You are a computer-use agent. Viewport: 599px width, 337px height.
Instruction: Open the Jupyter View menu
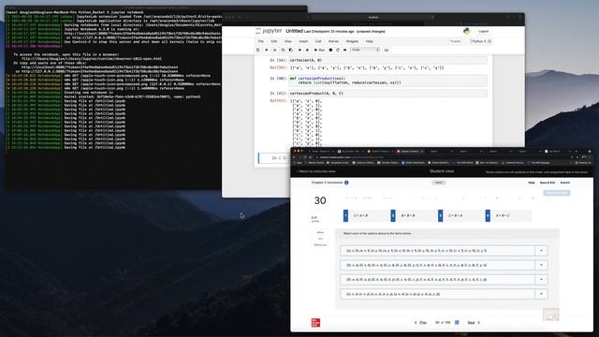[288, 41]
